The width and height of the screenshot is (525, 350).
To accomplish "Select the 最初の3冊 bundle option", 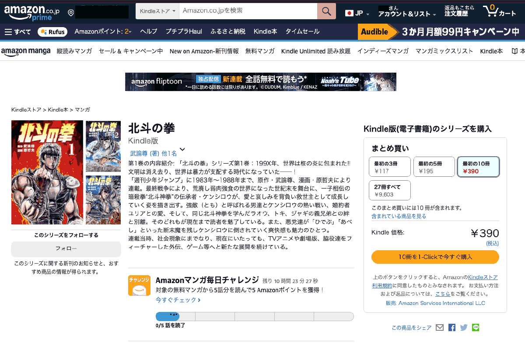I will click(389, 167).
